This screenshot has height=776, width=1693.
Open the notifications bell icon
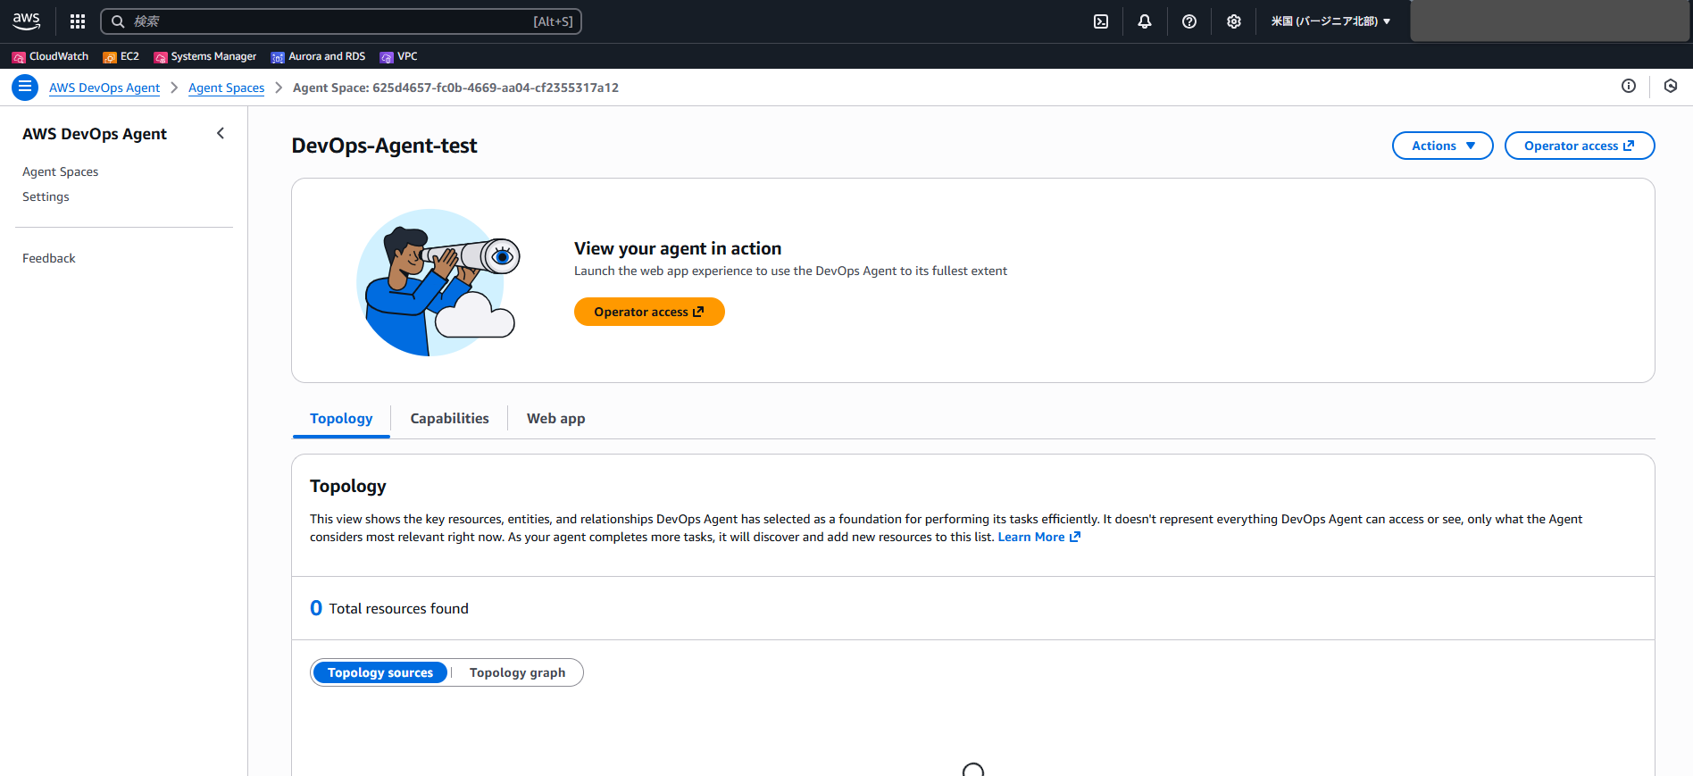point(1145,21)
